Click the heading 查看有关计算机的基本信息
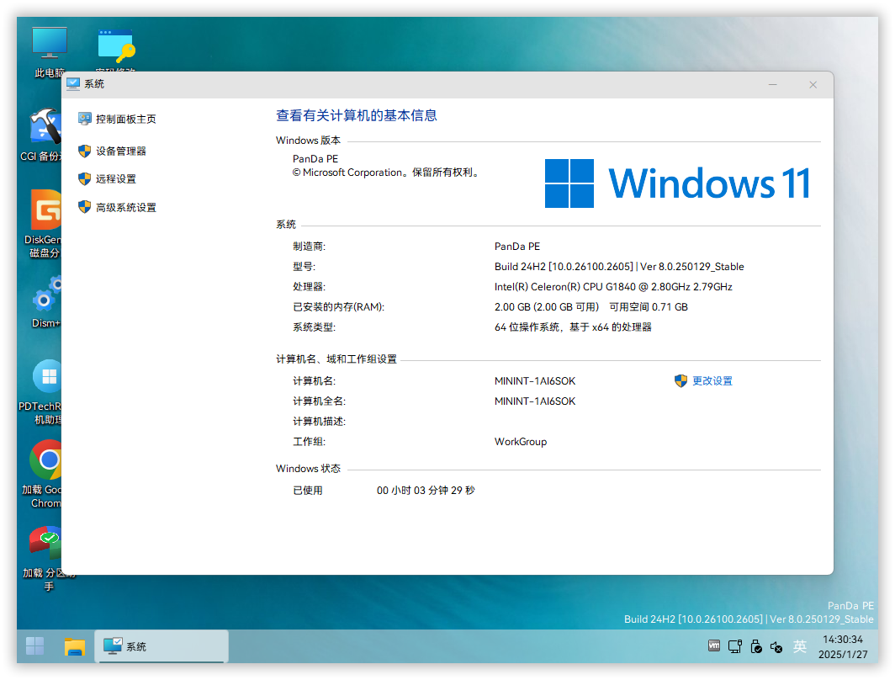This screenshot has height=680, width=895. (357, 115)
